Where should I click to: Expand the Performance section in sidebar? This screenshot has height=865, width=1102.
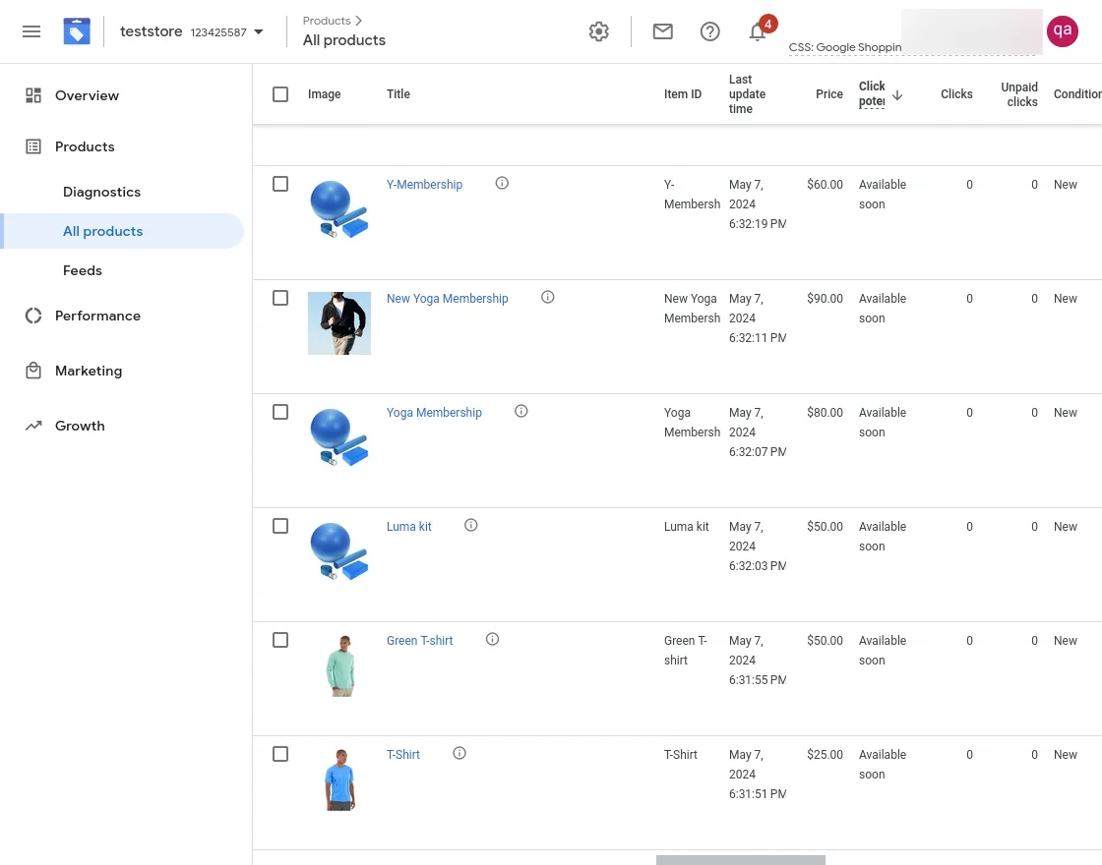[x=97, y=316]
